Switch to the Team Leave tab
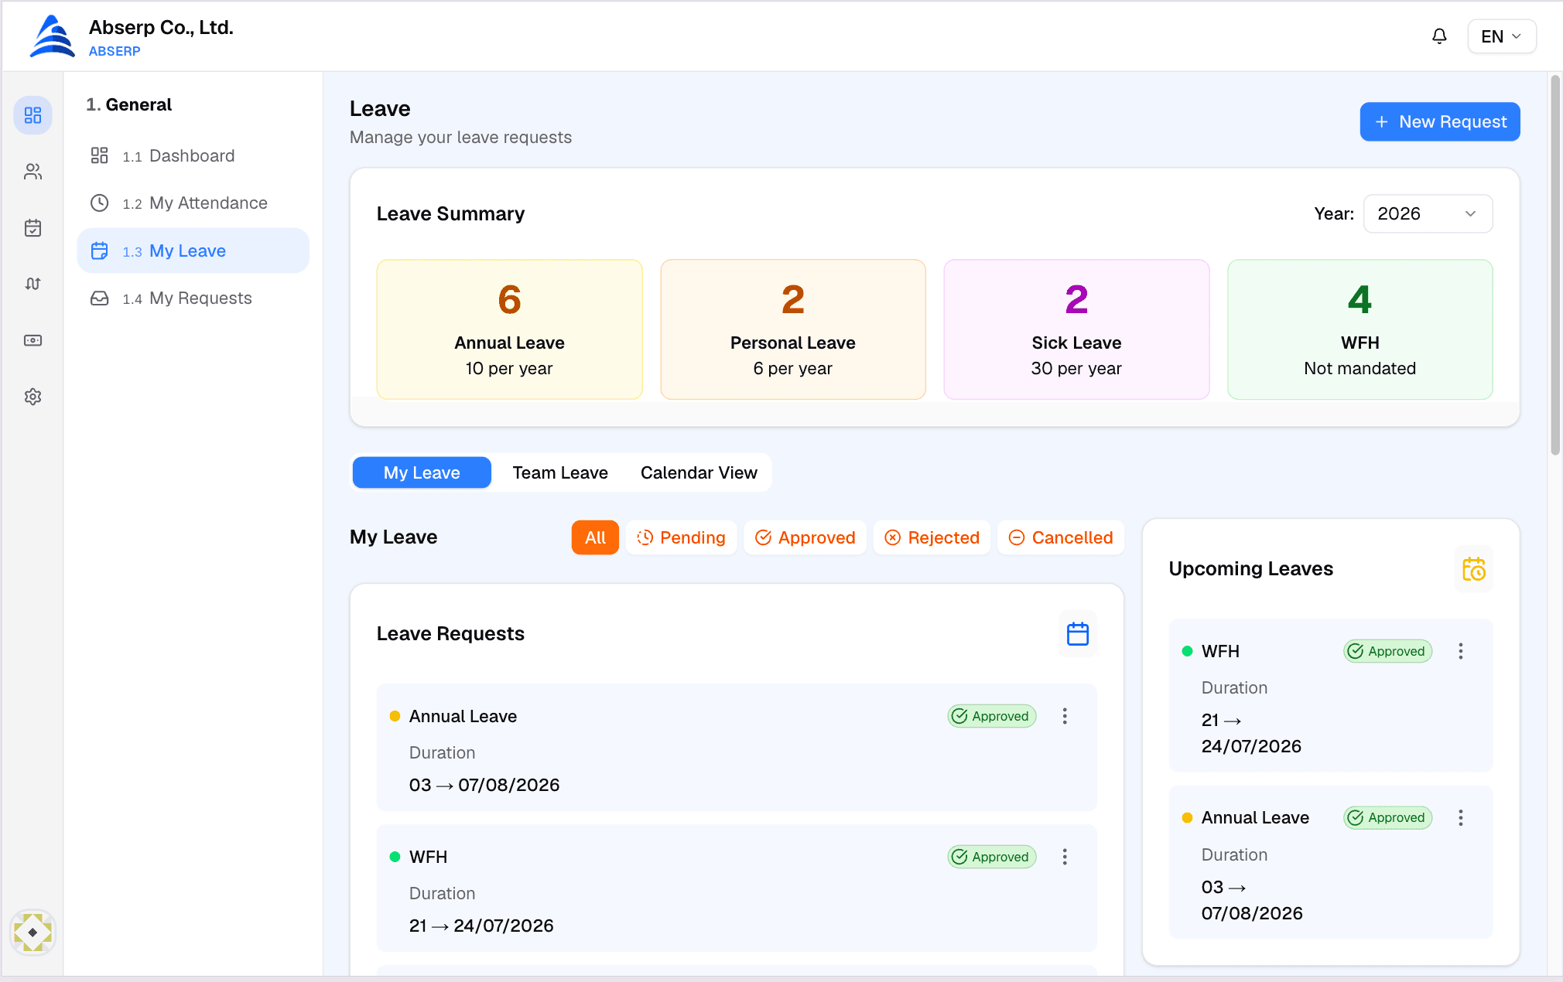The image size is (1563, 982). [560, 472]
